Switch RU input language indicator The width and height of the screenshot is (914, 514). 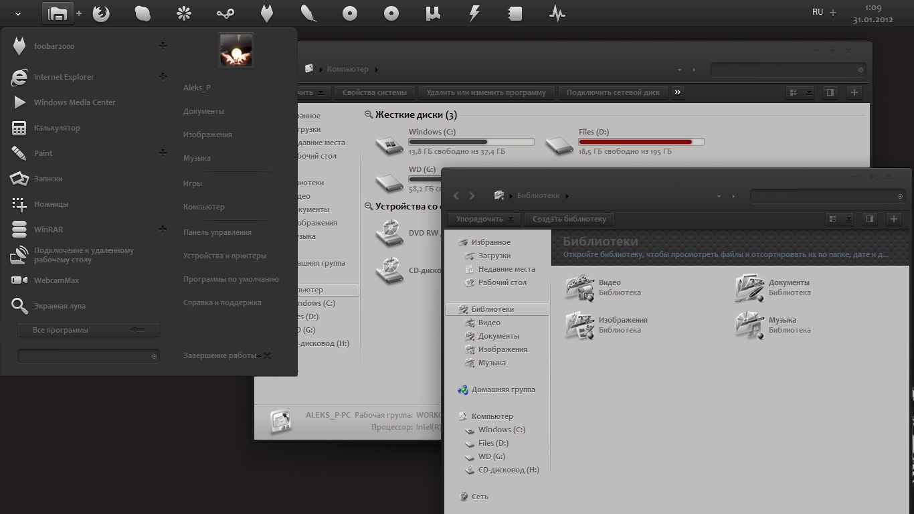(818, 12)
